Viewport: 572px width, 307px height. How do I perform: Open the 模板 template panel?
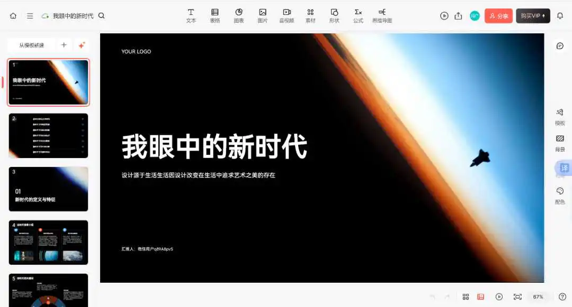pos(560,117)
